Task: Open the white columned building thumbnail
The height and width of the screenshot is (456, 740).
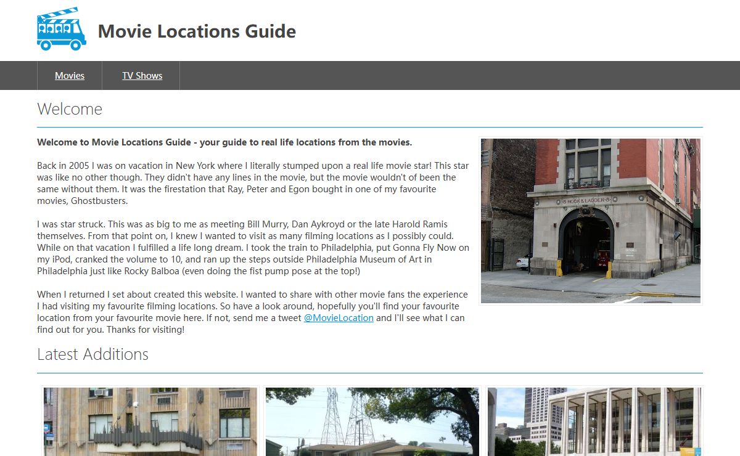Action: pos(594,421)
